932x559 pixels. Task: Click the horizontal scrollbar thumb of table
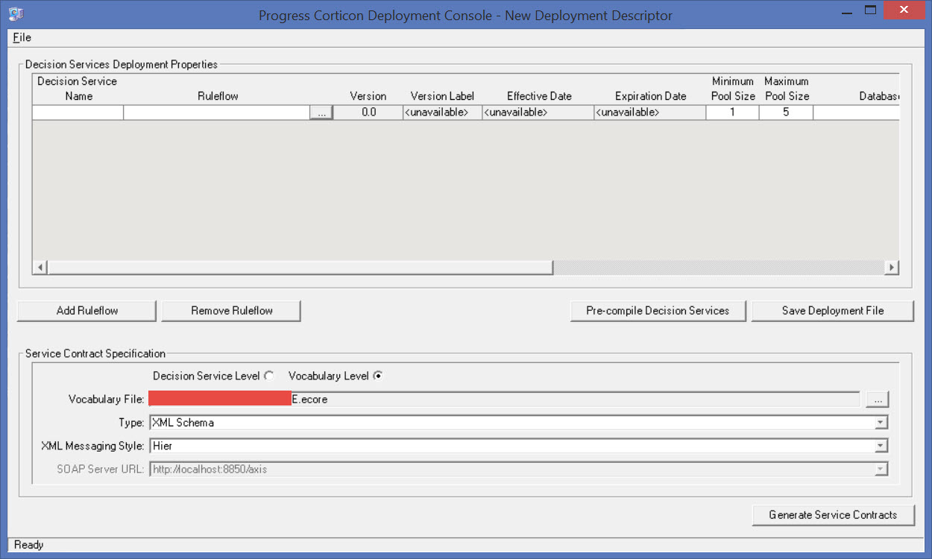coord(300,268)
